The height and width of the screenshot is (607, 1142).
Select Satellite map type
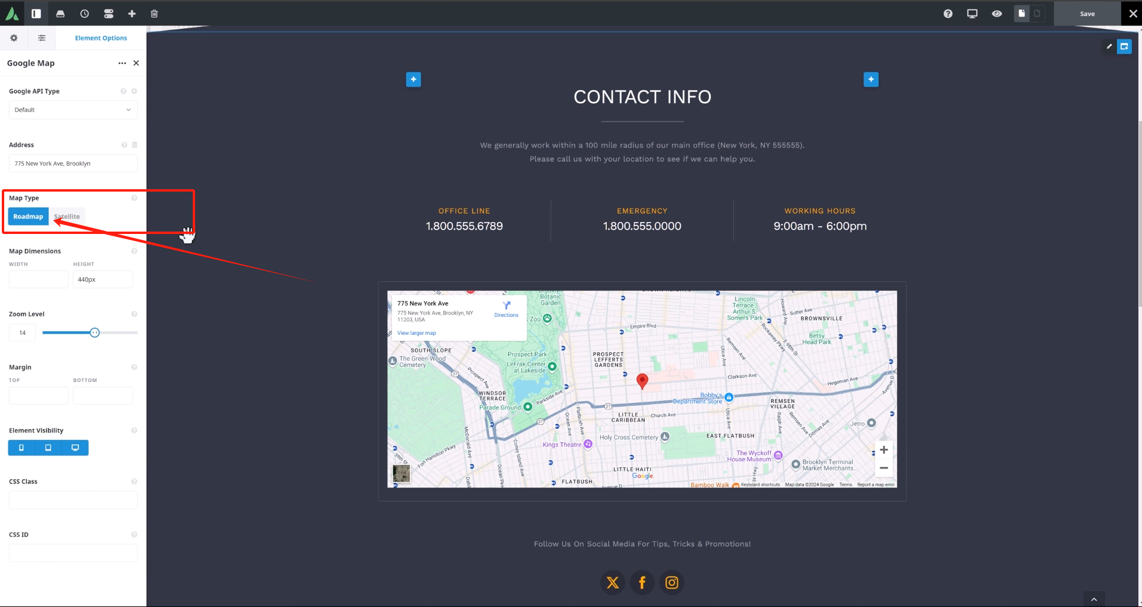pyautogui.click(x=67, y=217)
